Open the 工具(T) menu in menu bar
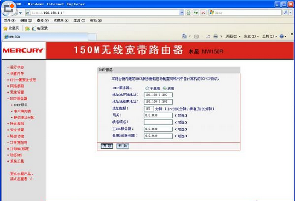The image size is (296, 201). 79,20
